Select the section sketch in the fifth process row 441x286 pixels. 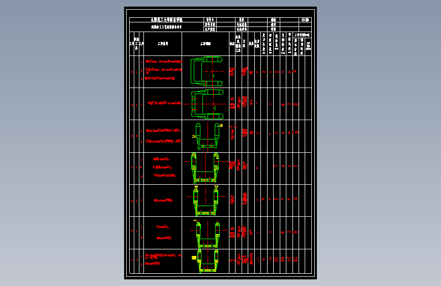[x=206, y=200]
